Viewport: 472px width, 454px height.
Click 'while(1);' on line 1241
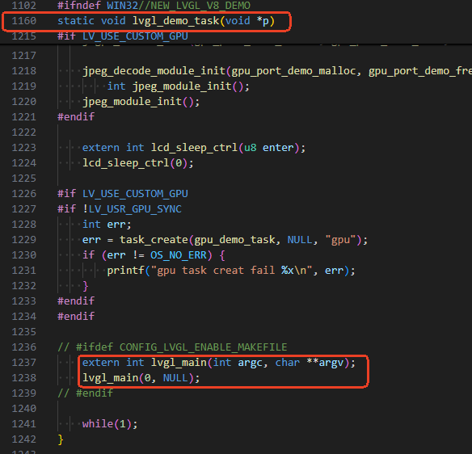tap(110, 424)
